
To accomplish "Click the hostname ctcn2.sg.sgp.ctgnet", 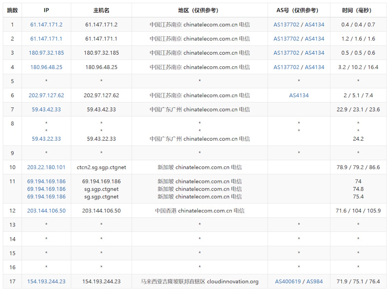I will 101,167.
